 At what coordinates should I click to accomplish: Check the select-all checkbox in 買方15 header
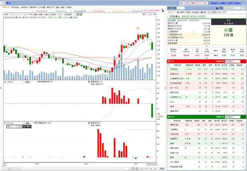169,65
